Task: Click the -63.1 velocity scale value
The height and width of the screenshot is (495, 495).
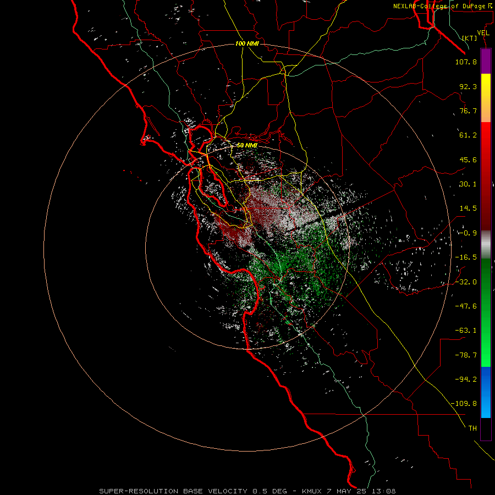Action: click(466, 331)
